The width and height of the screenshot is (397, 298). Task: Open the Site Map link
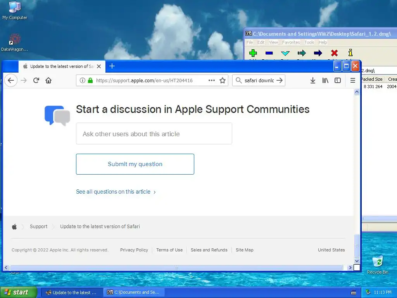pyautogui.click(x=244, y=250)
